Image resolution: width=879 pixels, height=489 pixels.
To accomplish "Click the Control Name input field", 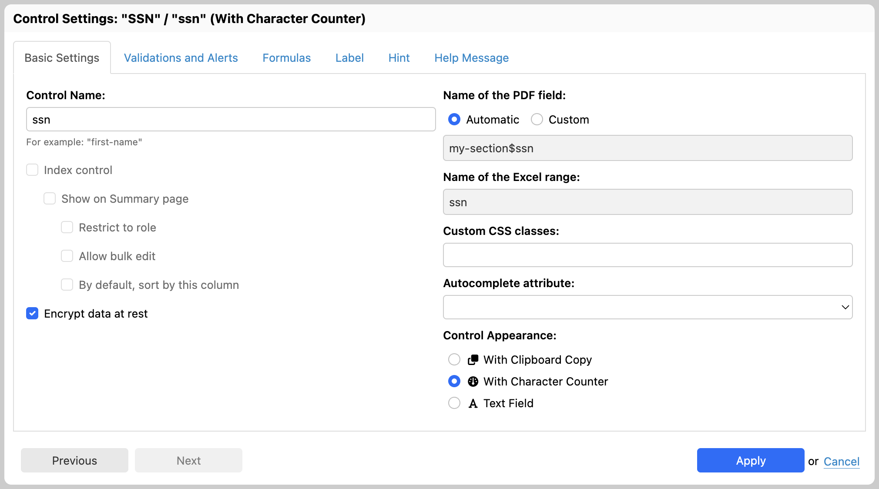I will tap(231, 119).
